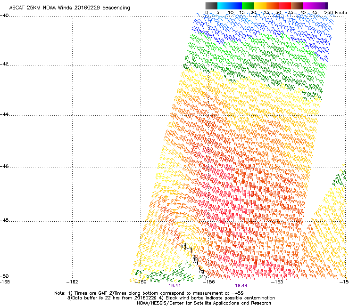349x306 pixels.
Task: Pick the green 15-20 knots legend color
Action: [x=248, y=6]
